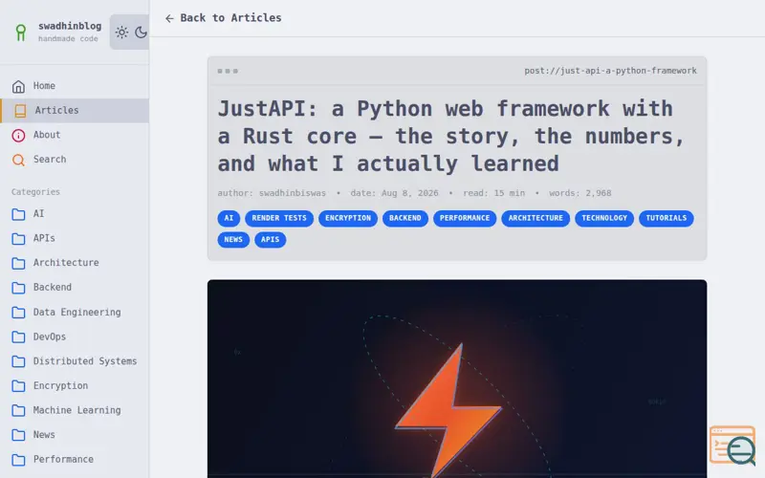This screenshot has width=765, height=478.
Task: Go Back to Articles
Action: (x=224, y=18)
